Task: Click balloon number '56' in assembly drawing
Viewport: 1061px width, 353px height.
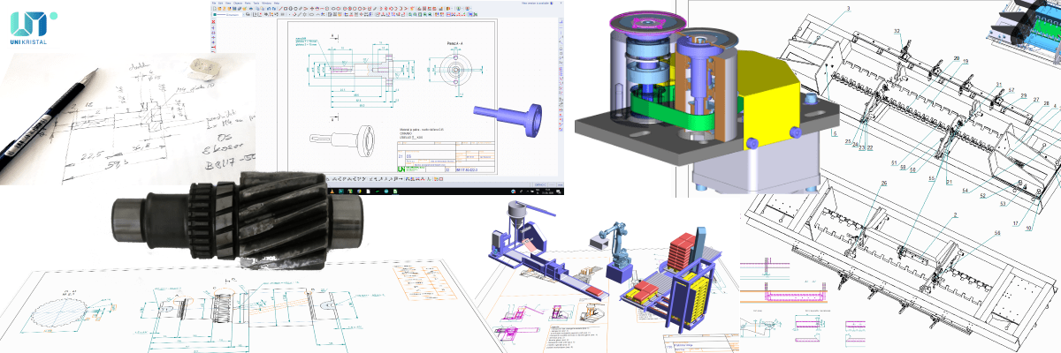Action: point(997,234)
